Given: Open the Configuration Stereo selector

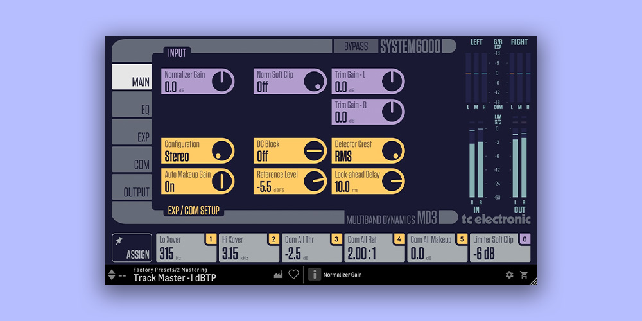Looking at the screenshot, I should [x=221, y=150].
